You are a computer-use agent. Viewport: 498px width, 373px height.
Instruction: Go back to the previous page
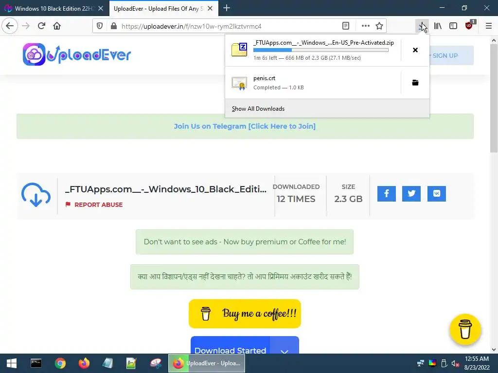(10, 26)
